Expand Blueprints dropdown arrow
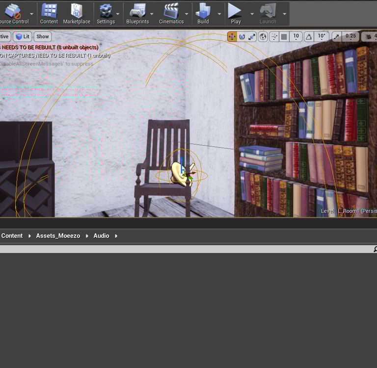The image size is (377, 368). (152, 14)
